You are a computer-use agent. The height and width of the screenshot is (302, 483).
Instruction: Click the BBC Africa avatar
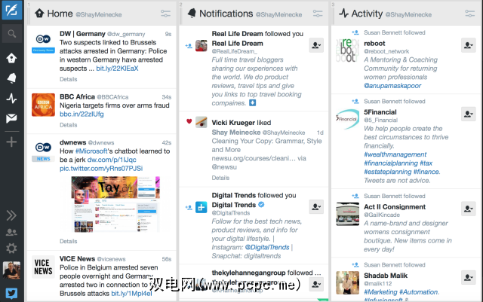[x=44, y=105]
